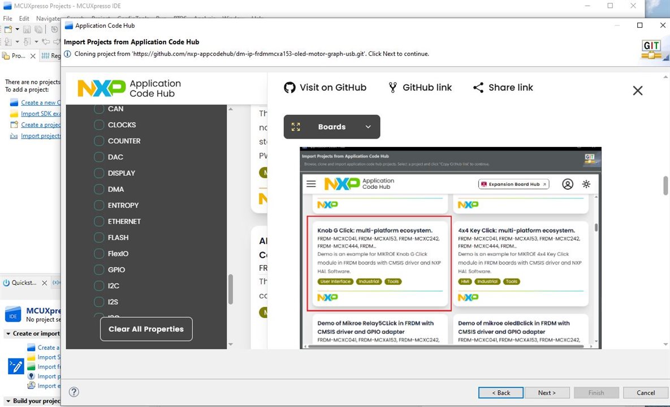
Task: Click the back arrow navigation icon
Action: (46, 41)
